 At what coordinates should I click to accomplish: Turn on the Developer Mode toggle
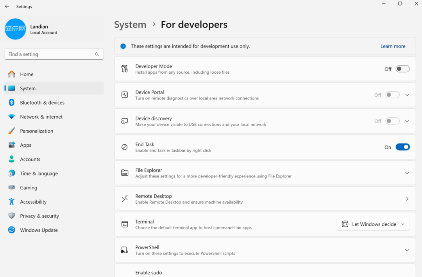click(x=402, y=69)
